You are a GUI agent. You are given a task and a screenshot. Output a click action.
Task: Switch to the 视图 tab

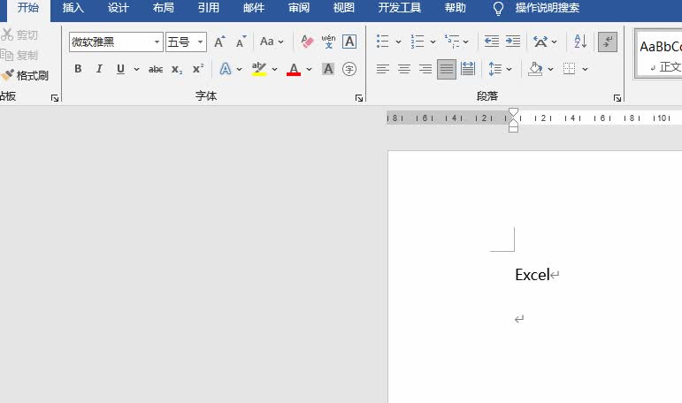(343, 8)
